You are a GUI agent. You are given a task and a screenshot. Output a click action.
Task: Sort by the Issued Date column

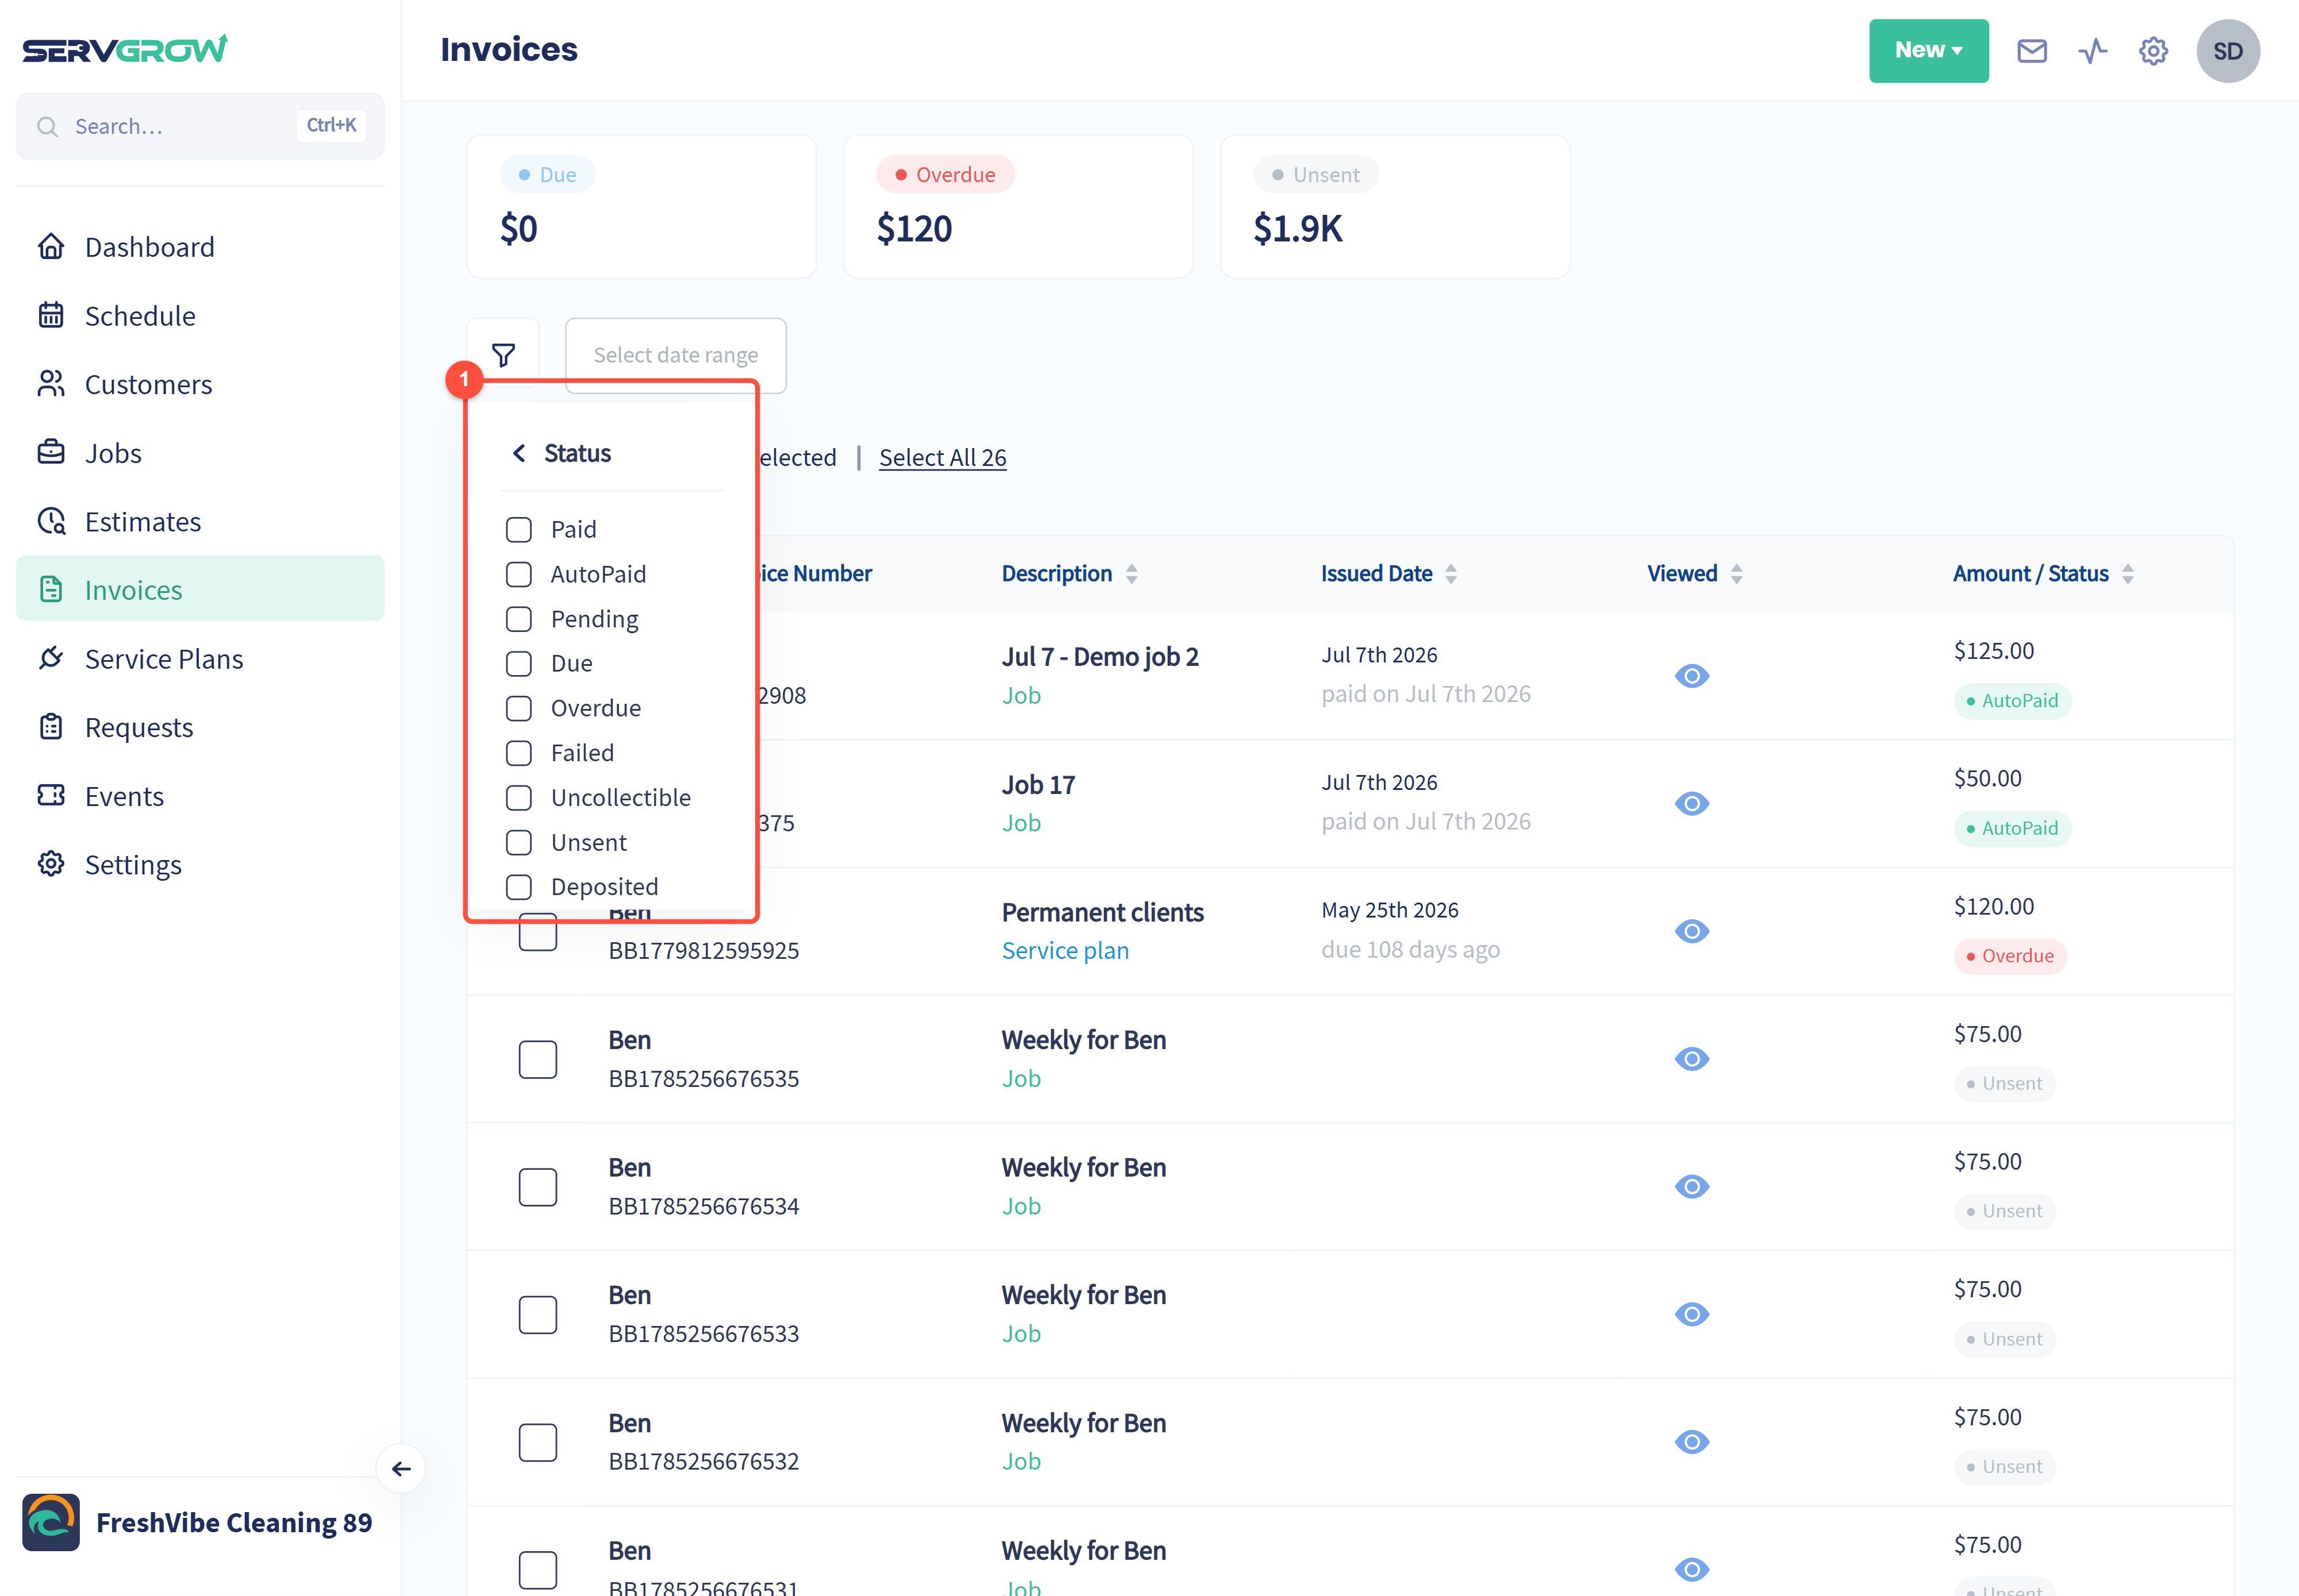tap(1389, 573)
